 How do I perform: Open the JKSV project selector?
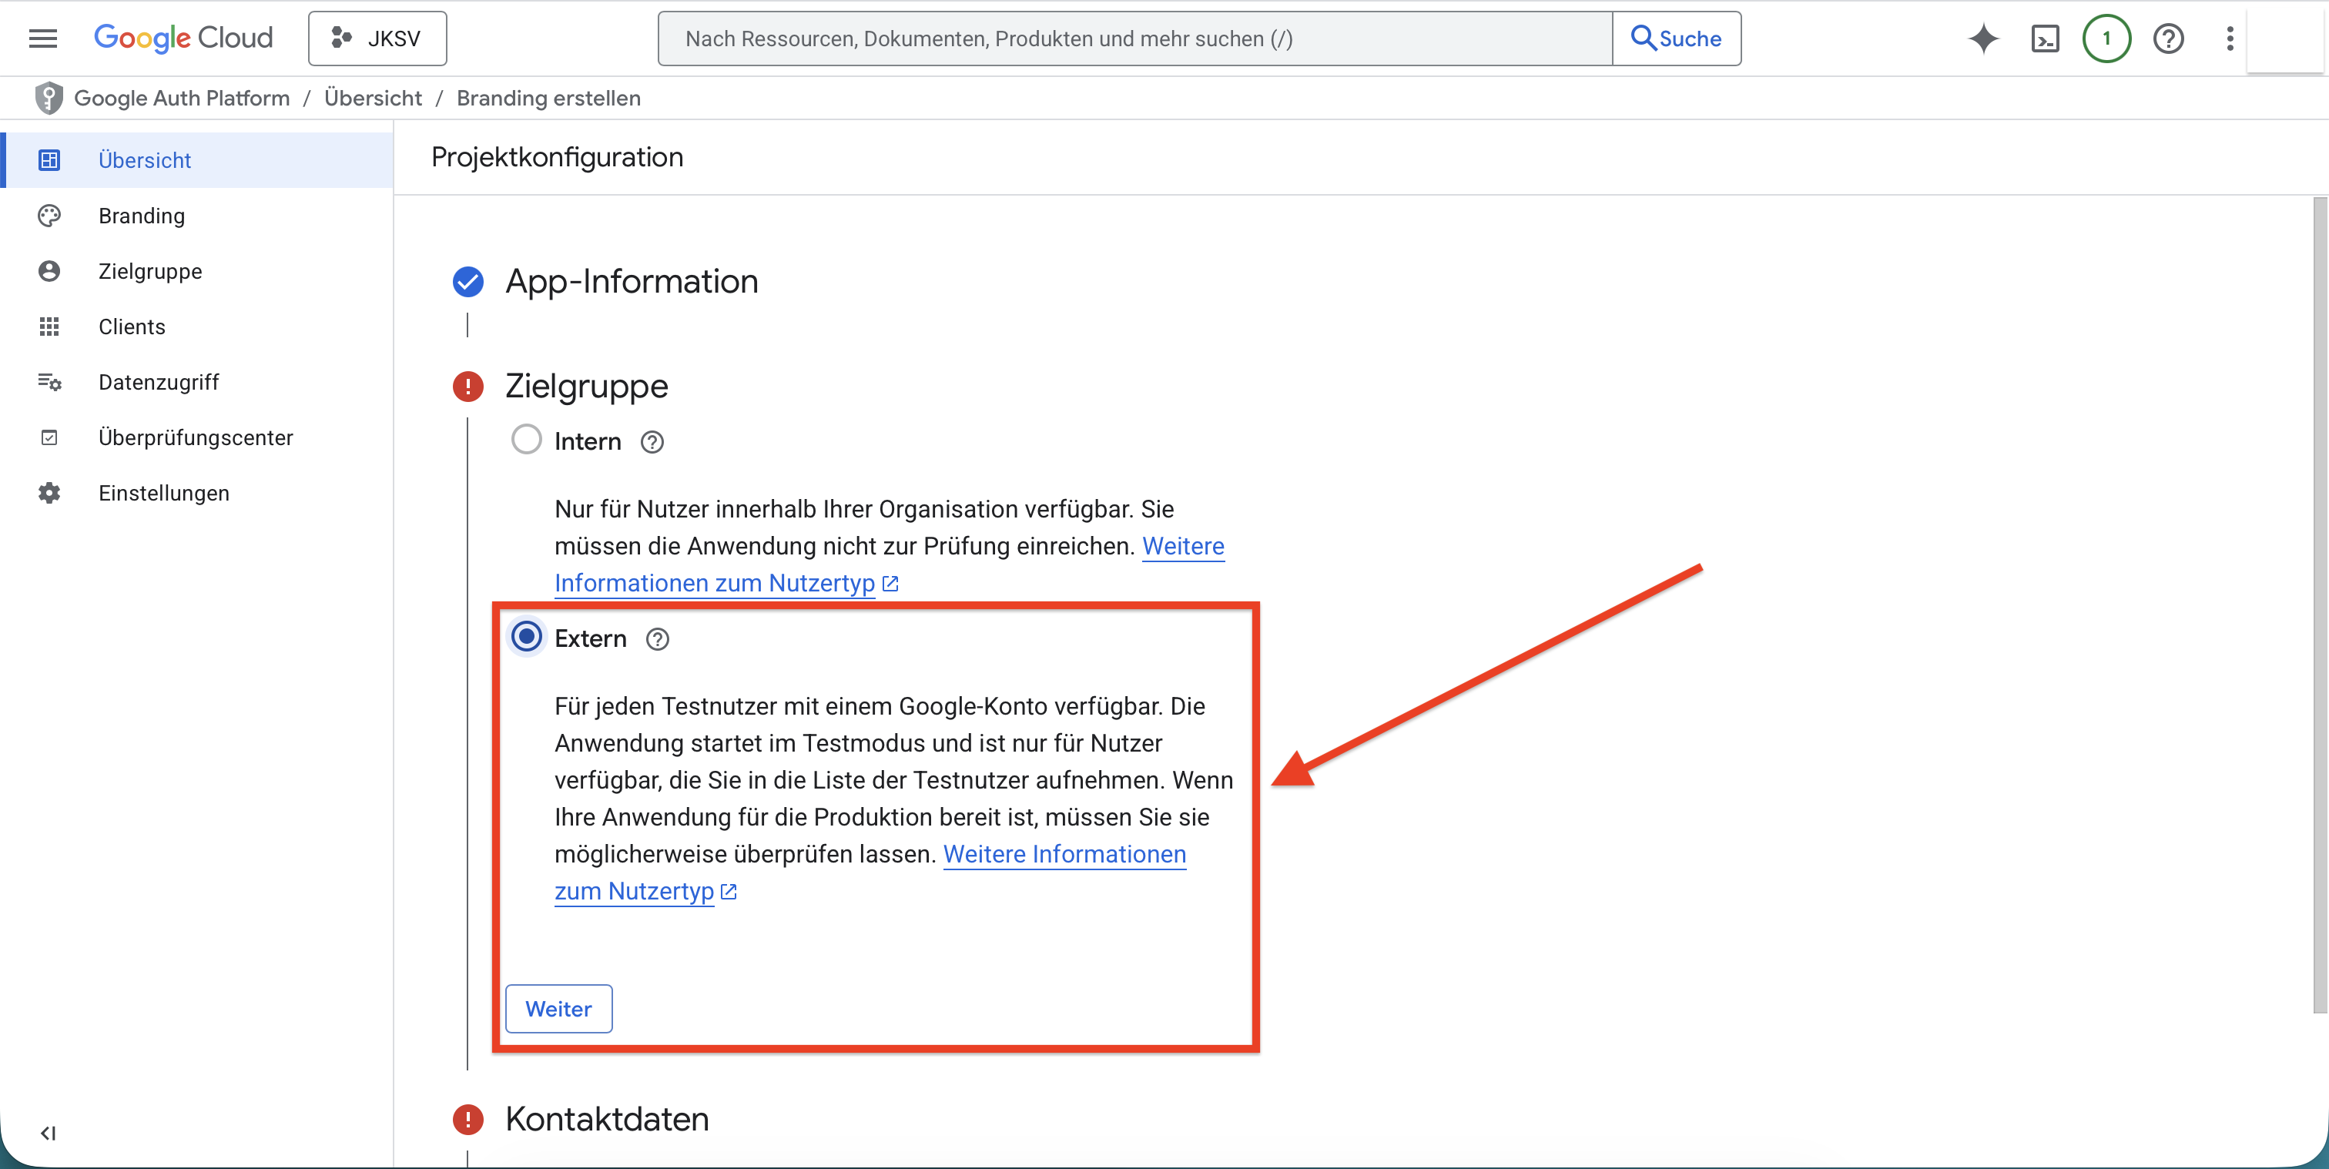click(x=377, y=38)
